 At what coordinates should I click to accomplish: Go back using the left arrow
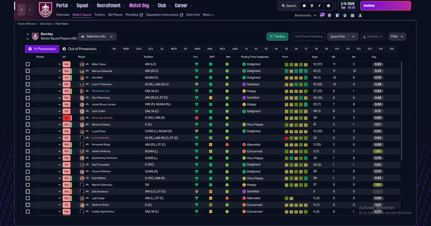(x=21, y=10)
